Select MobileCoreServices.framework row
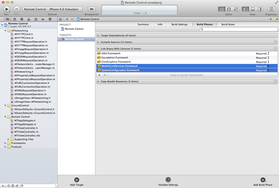This screenshot has height=188, width=279. point(187,66)
